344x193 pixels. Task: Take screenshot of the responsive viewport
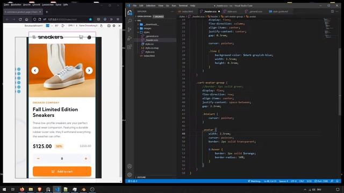click(x=109, y=26)
